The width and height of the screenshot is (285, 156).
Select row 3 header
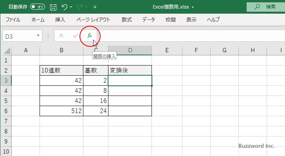6,80
